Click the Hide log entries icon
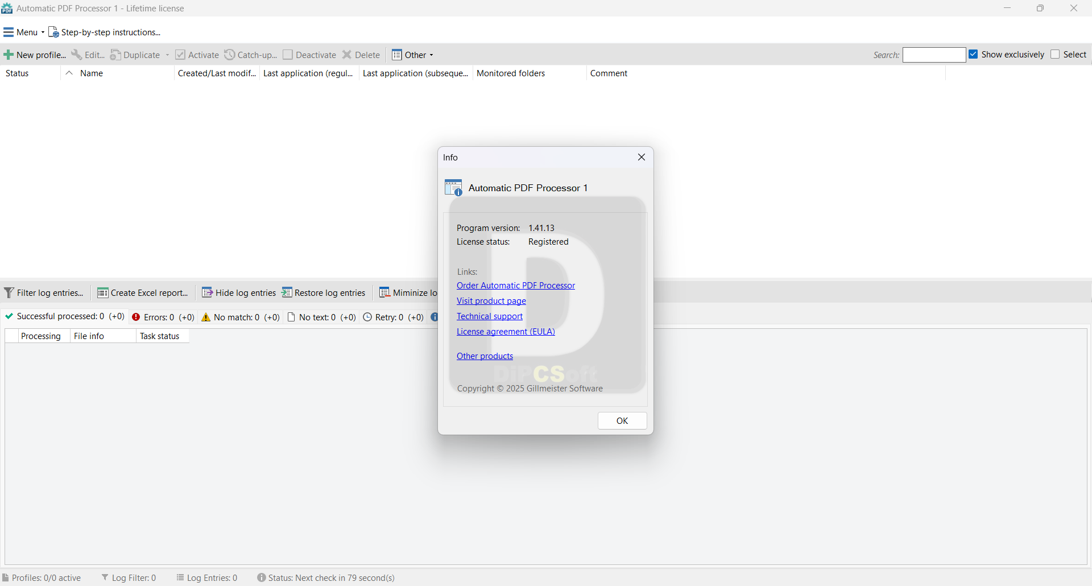The height and width of the screenshot is (586, 1092). (208, 292)
